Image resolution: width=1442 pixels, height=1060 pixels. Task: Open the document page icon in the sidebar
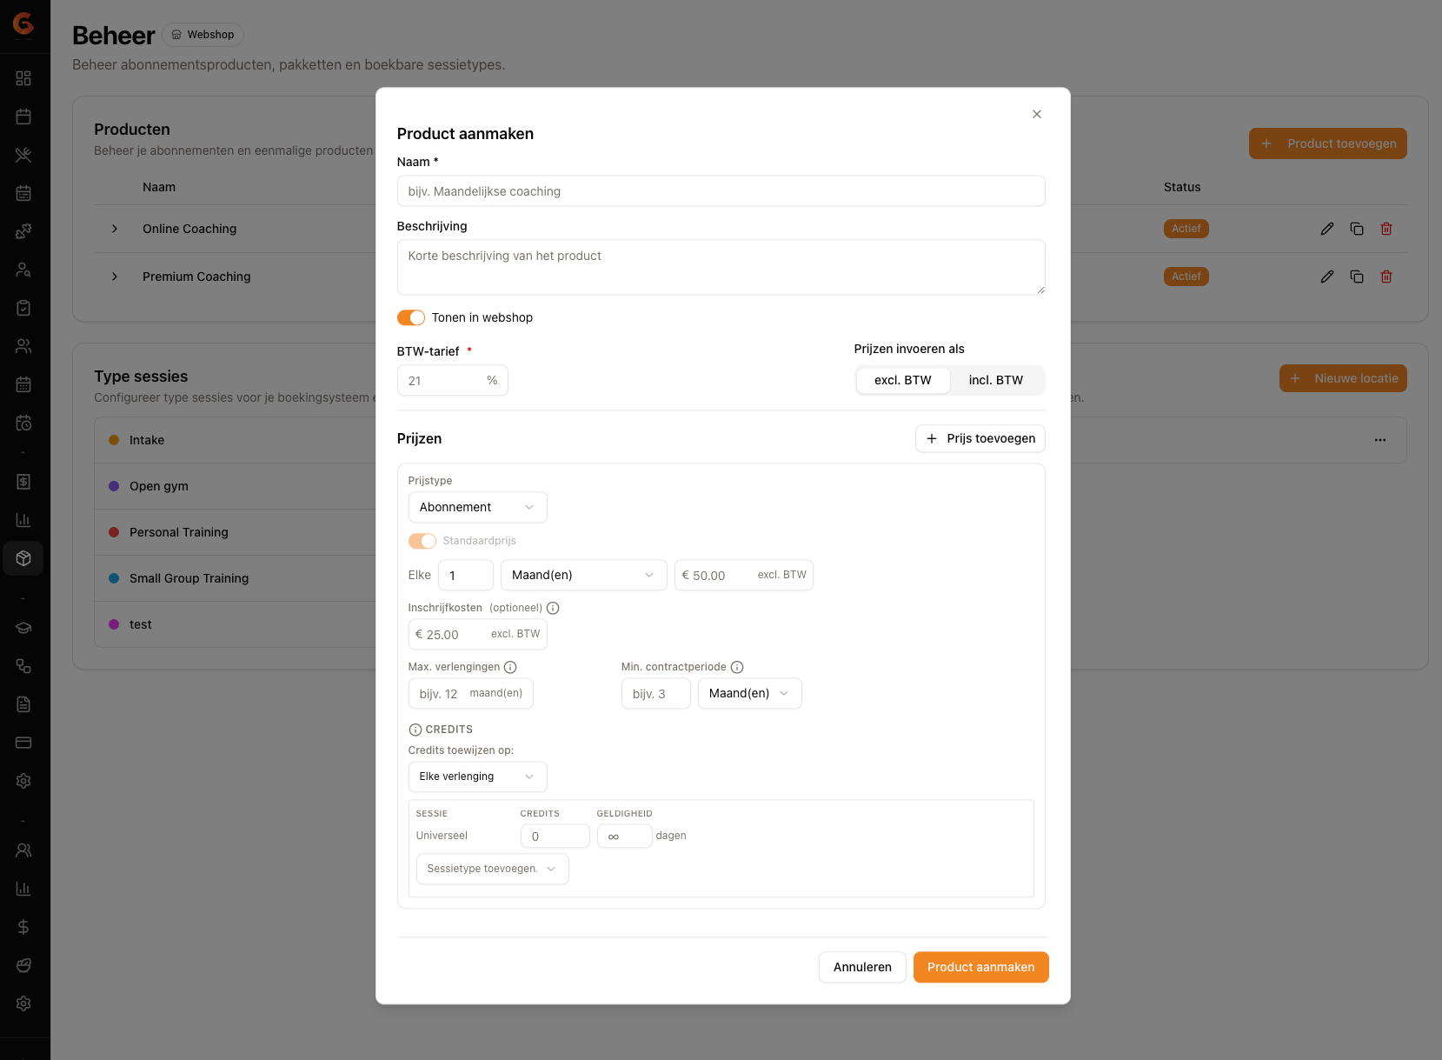23,704
